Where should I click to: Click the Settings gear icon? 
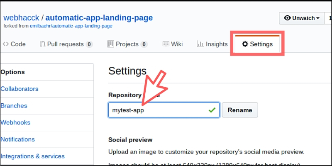[245, 44]
